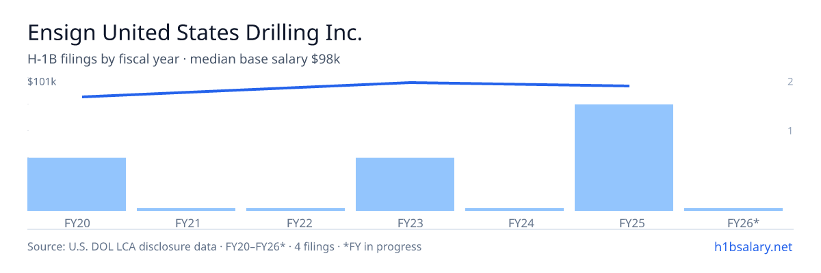Click the blue salary line peak at FY23
This screenshot has width=821, height=273.
(x=410, y=83)
